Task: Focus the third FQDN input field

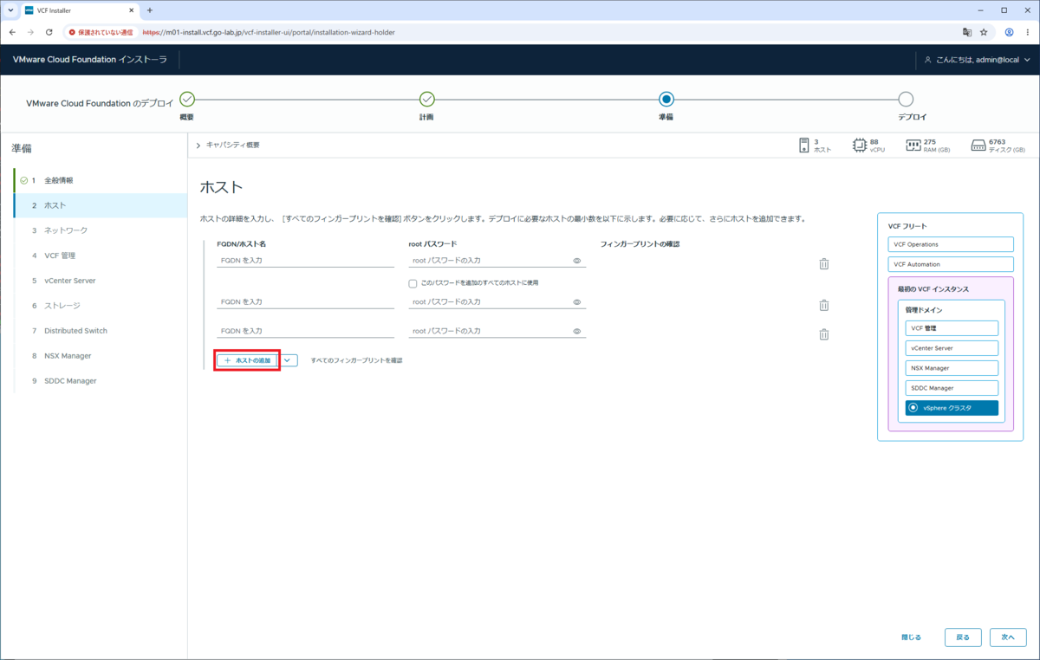Action: 306,332
